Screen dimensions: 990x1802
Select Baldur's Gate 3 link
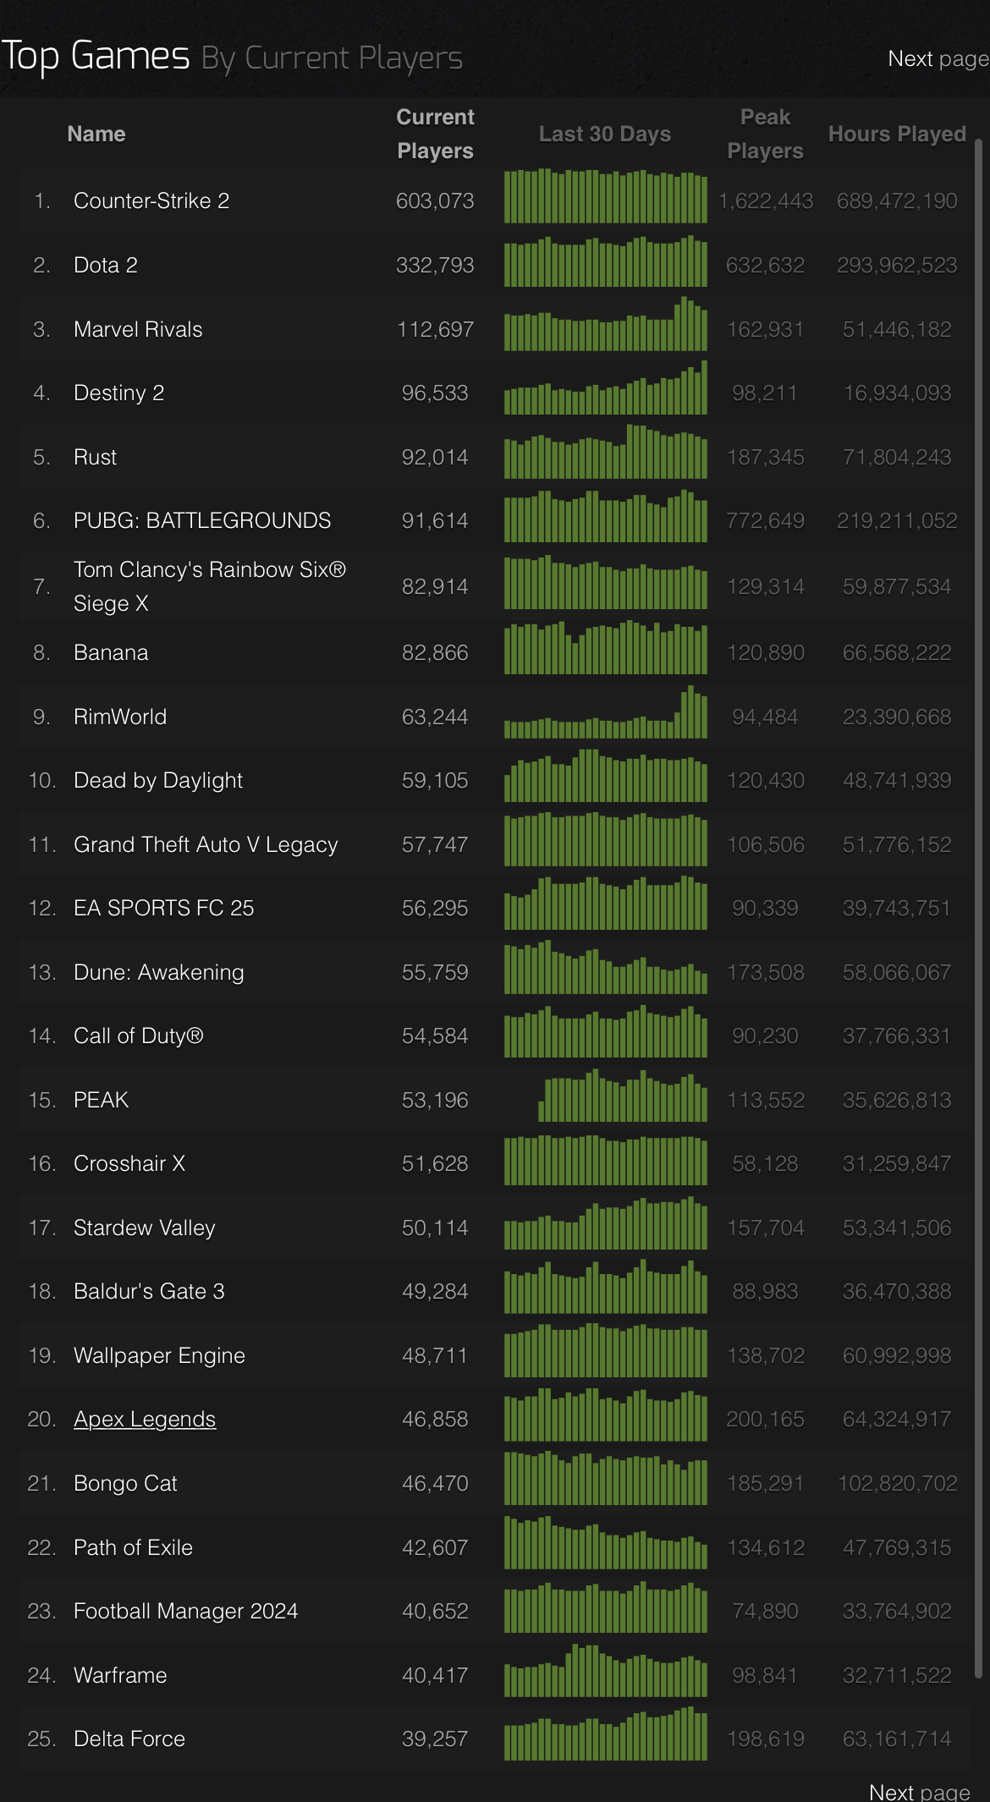coord(150,1291)
